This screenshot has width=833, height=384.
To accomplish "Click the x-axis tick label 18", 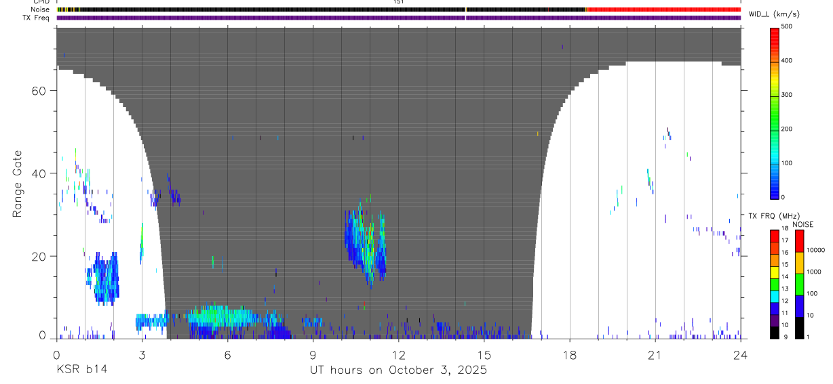I will tap(570, 355).
